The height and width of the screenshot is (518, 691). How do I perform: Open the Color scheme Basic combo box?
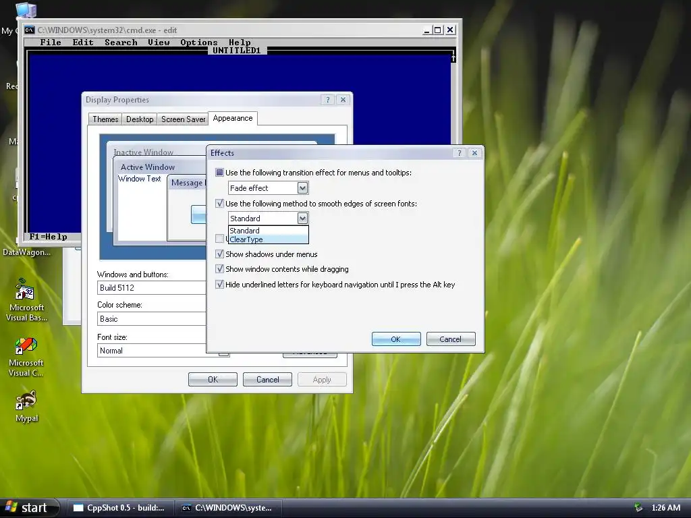click(x=151, y=319)
